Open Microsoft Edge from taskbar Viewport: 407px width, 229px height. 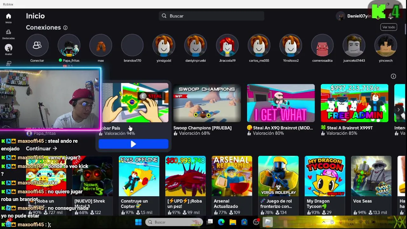tap(221, 222)
